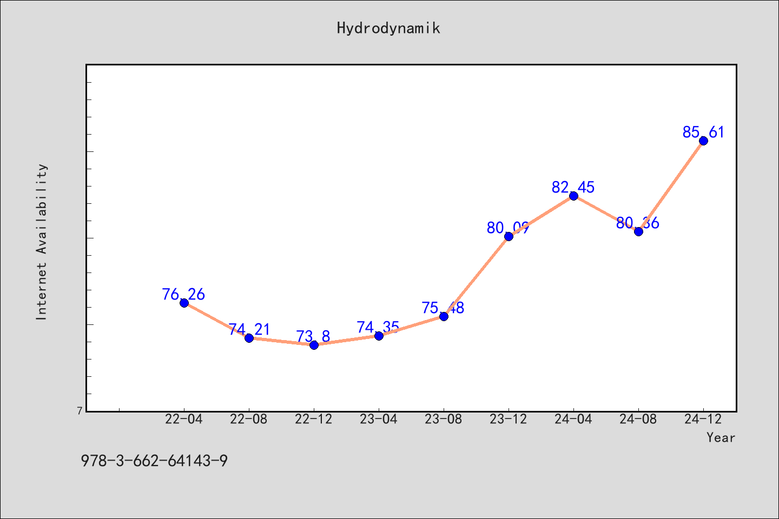Click the value label 82.45
The height and width of the screenshot is (519, 779).
(x=573, y=188)
